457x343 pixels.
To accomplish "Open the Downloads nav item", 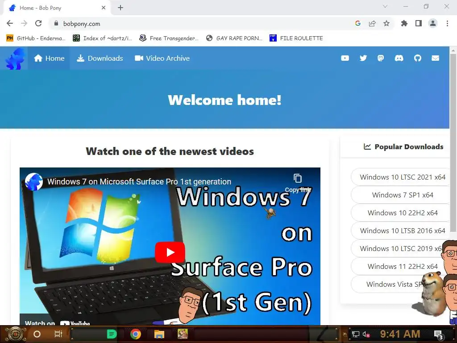I will click(x=100, y=59).
